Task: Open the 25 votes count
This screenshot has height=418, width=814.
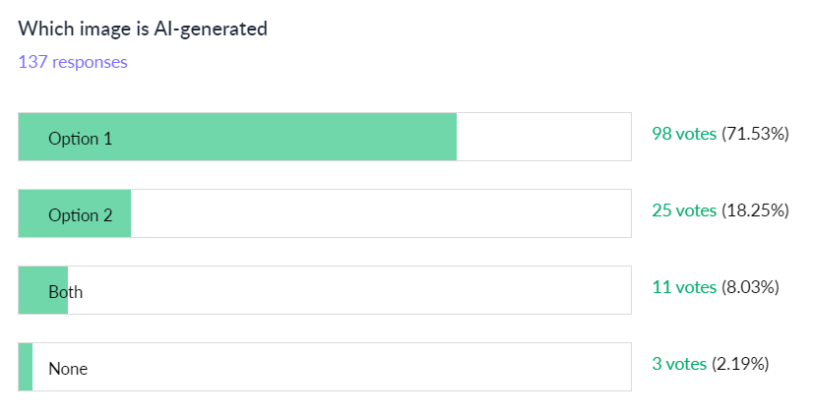Action: click(x=684, y=210)
